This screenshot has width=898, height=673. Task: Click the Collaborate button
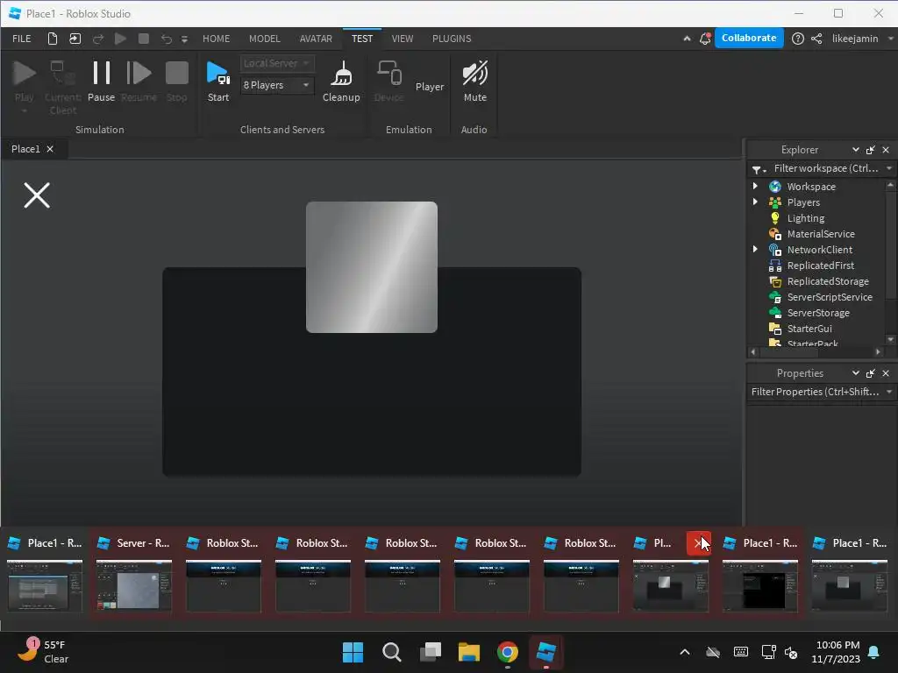click(x=749, y=38)
